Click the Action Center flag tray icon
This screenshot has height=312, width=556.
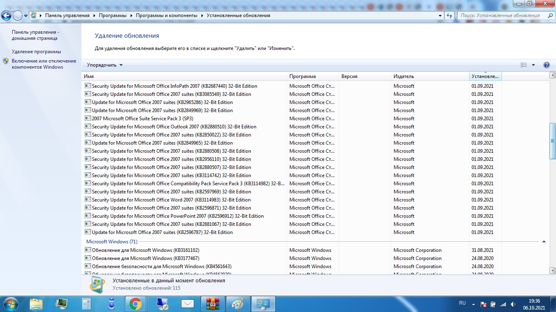pos(484,304)
